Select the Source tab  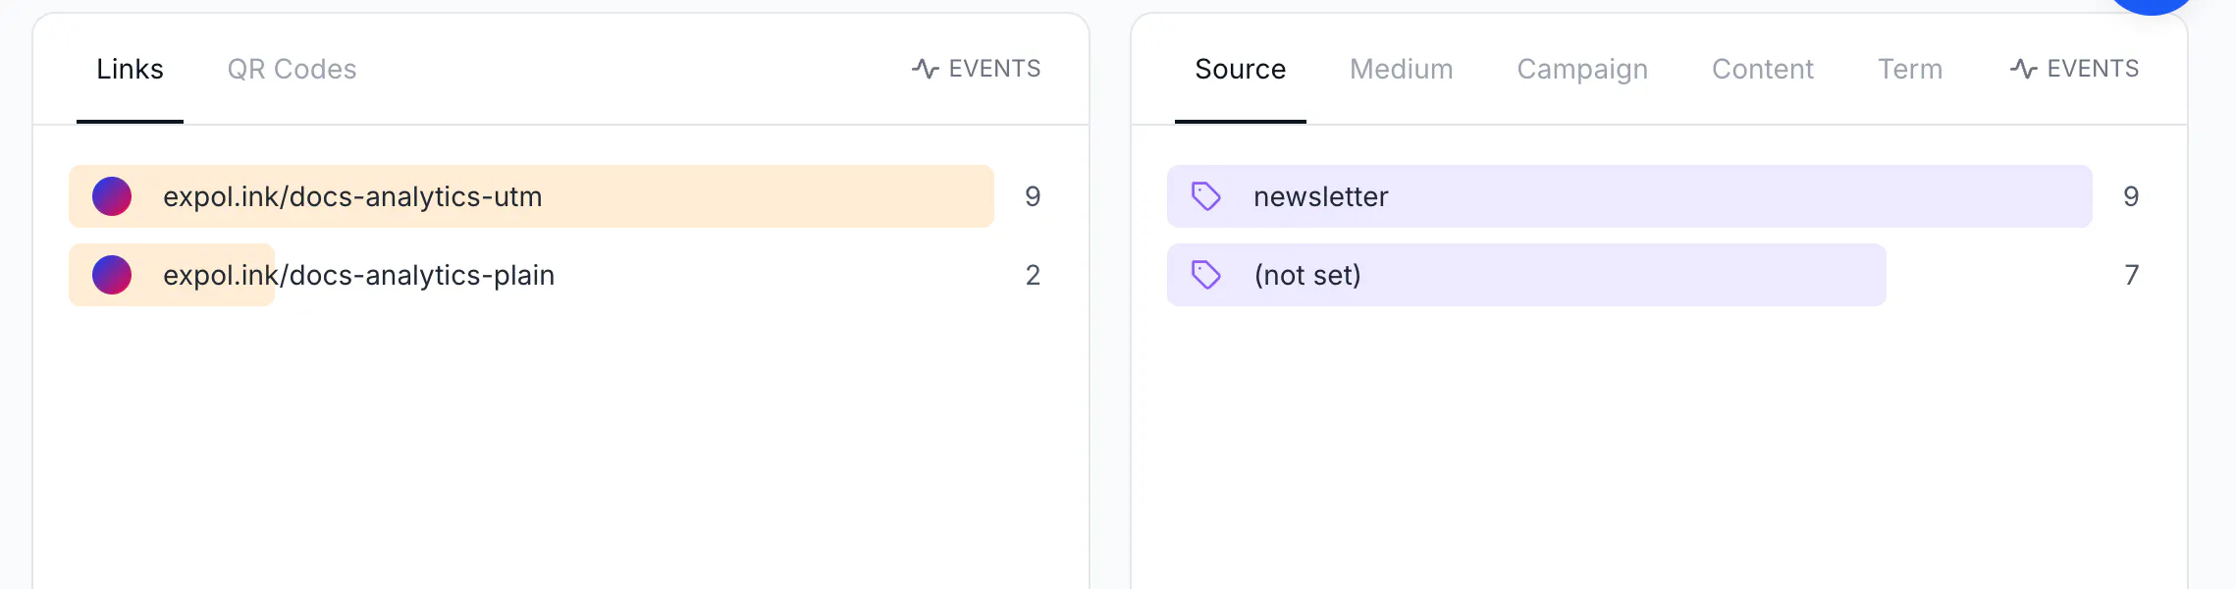pyautogui.click(x=1240, y=69)
